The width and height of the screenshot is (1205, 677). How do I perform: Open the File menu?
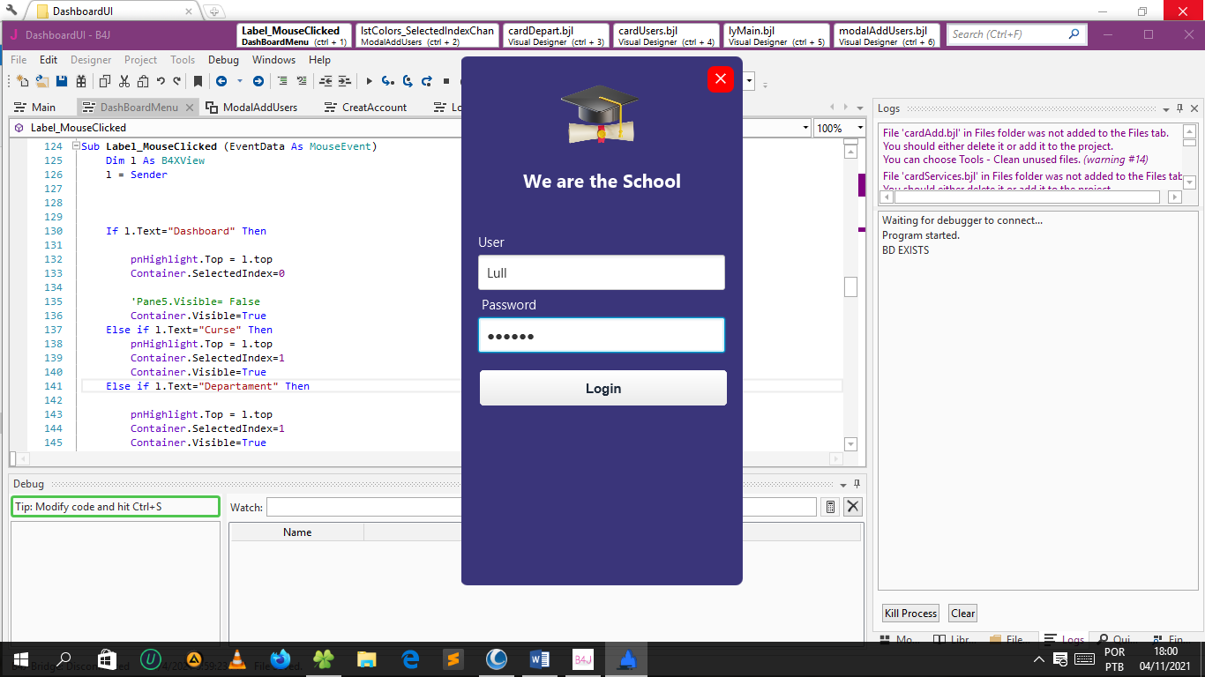pos(19,60)
